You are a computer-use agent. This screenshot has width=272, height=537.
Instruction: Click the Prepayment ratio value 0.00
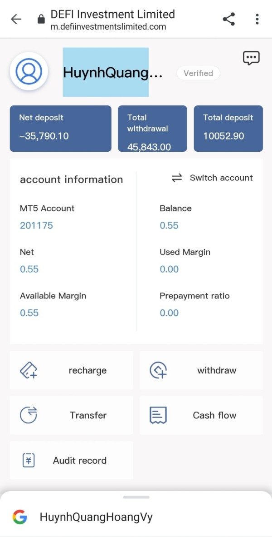click(169, 313)
